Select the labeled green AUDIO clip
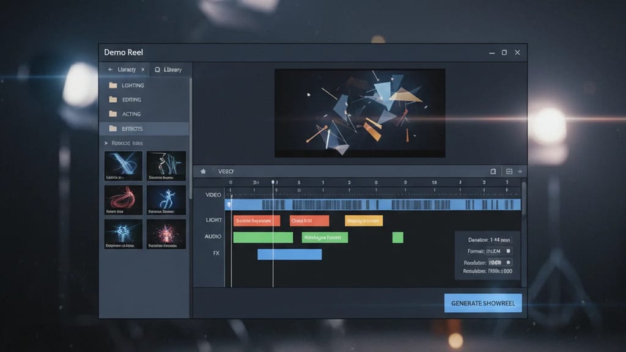The width and height of the screenshot is (626, 352). 325,238
